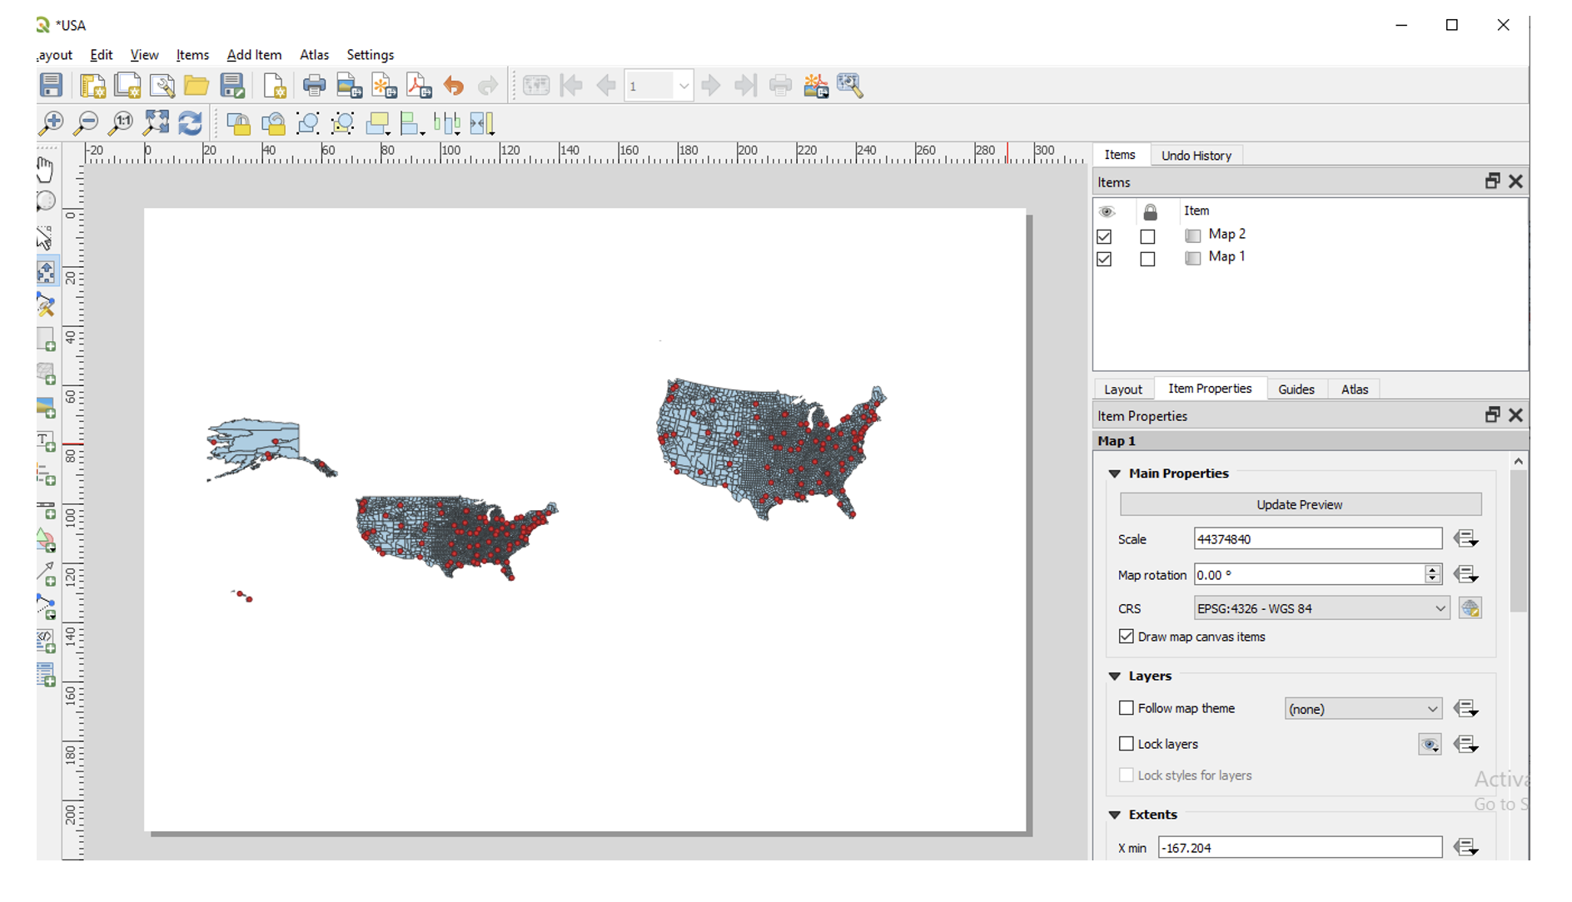The image size is (1572, 902).
Task: Undock the Item Properties panel
Action: [1492, 414]
